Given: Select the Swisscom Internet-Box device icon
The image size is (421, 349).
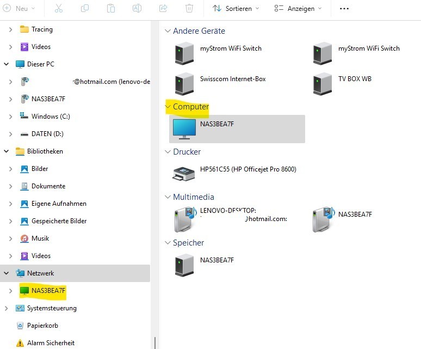Looking at the screenshot, I should 184,84.
